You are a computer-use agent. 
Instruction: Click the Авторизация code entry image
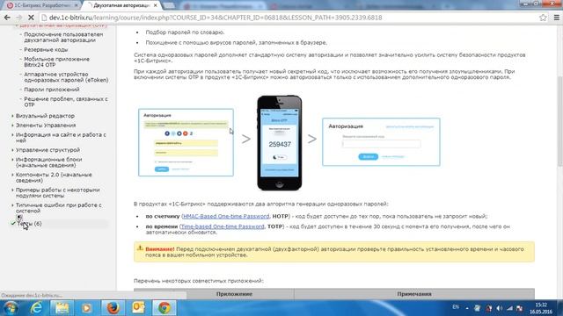[x=381, y=142]
